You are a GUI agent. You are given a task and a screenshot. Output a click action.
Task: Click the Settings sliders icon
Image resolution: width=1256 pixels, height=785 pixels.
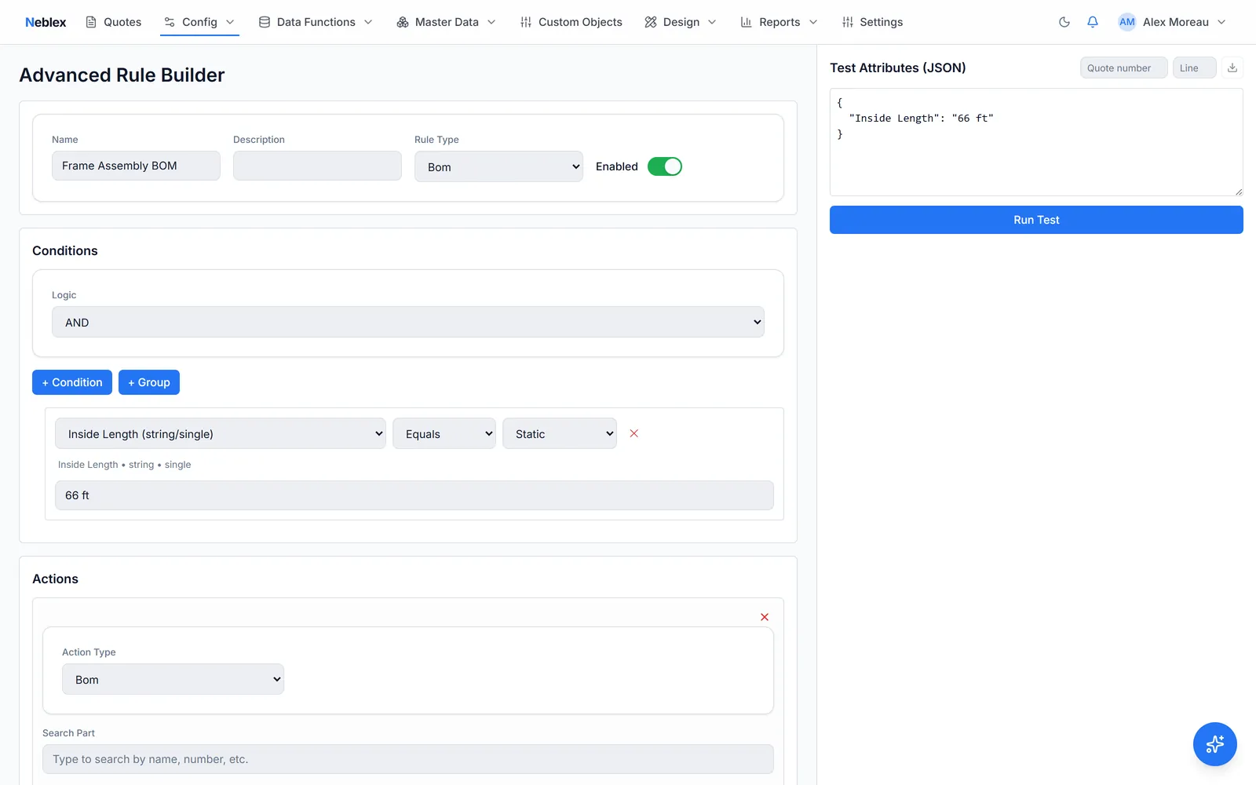pyautogui.click(x=848, y=22)
